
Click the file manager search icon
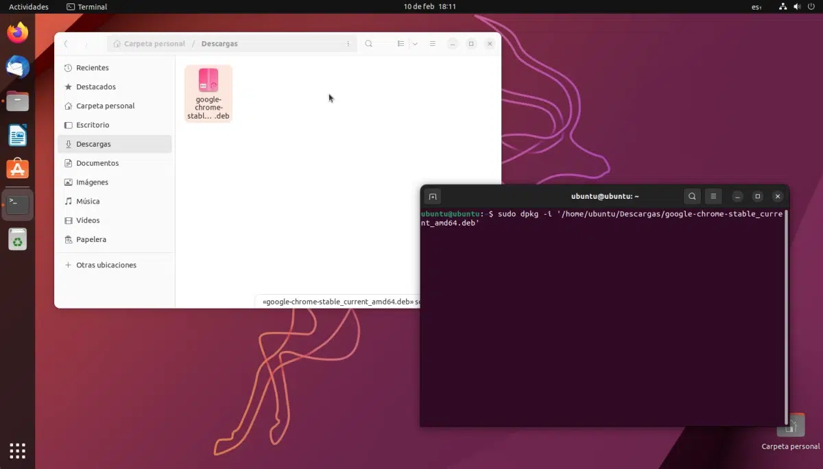click(x=369, y=44)
